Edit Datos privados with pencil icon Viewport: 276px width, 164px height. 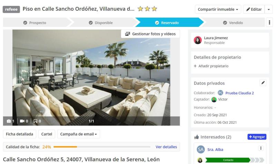coord(263,83)
